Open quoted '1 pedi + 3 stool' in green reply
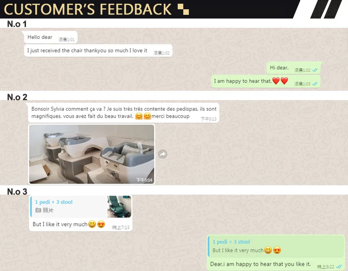348x271 pixels. (x=276, y=246)
